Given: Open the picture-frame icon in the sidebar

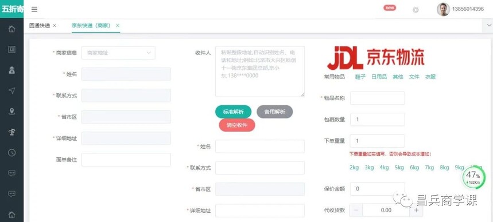Looking at the screenshot, I should (11, 49).
